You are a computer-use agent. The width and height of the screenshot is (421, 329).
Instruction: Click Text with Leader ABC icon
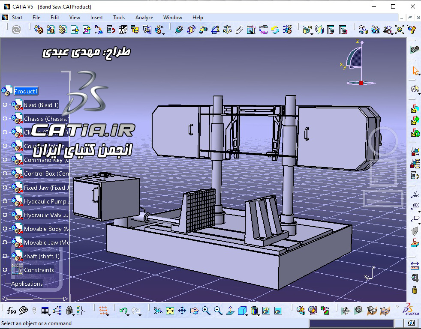[x=415, y=206]
